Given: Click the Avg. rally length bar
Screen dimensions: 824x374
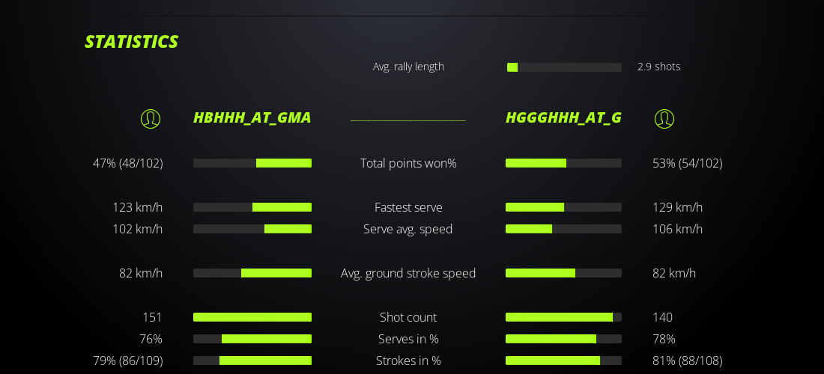Looking at the screenshot, I should click(x=564, y=67).
